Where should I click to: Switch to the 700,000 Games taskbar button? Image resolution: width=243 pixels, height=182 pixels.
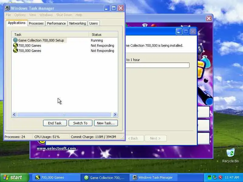(56, 177)
